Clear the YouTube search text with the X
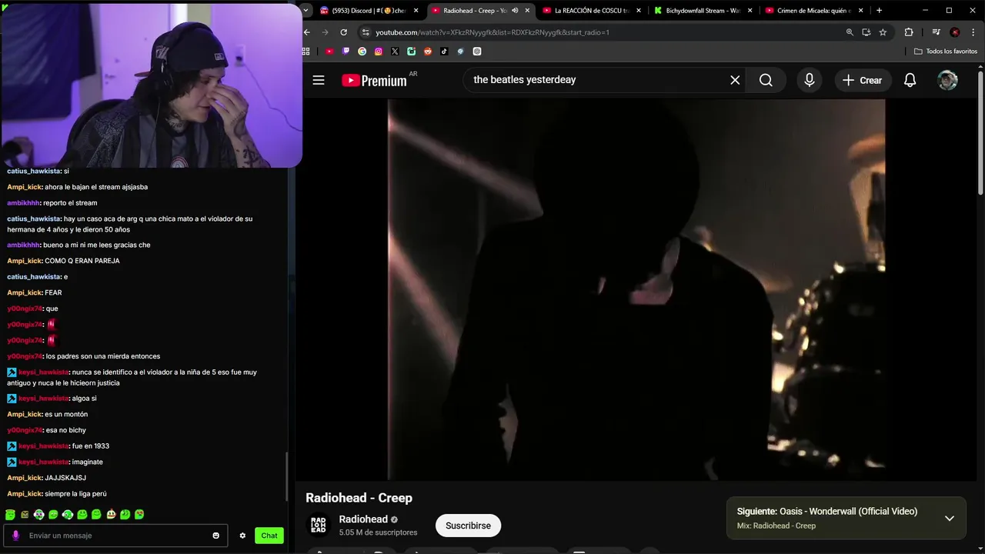 tap(735, 80)
